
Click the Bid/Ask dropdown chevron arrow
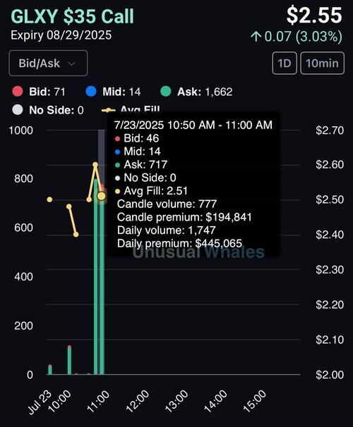coord(72,63)
